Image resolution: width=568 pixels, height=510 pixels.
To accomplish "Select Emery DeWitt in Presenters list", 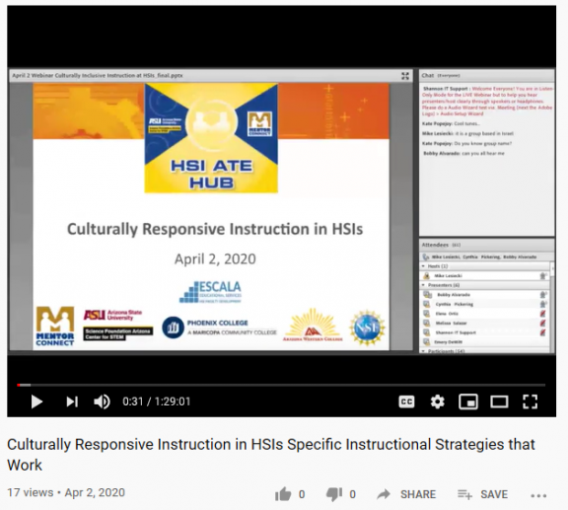I will click(x=449, y=342).
